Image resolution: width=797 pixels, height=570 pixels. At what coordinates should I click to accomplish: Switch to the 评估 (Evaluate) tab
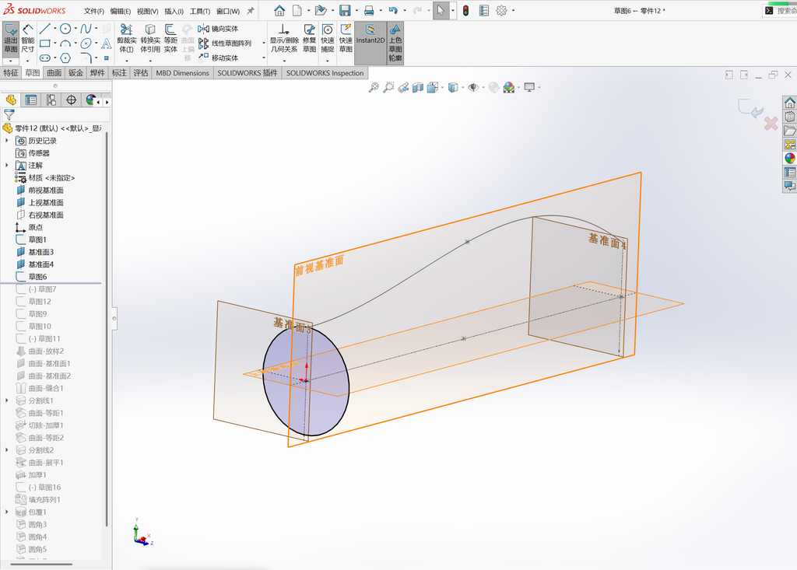(141, 72)
